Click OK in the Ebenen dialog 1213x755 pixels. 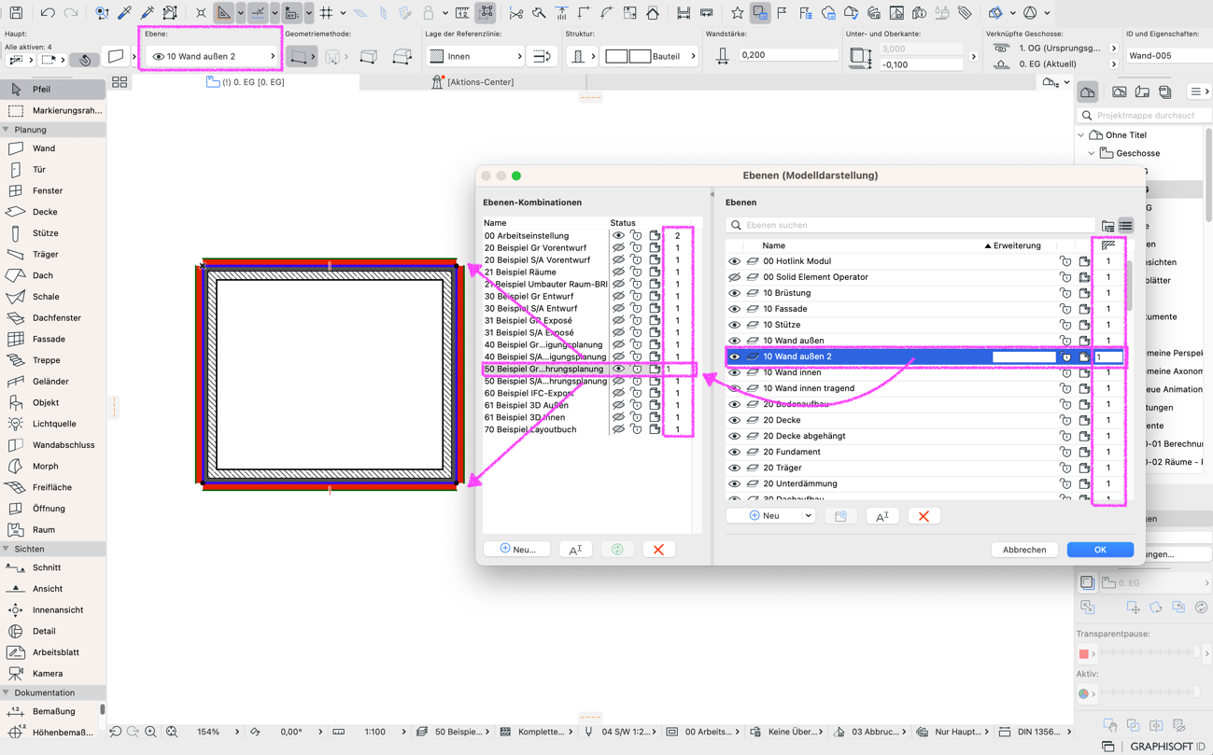[x=1100, y=550]
